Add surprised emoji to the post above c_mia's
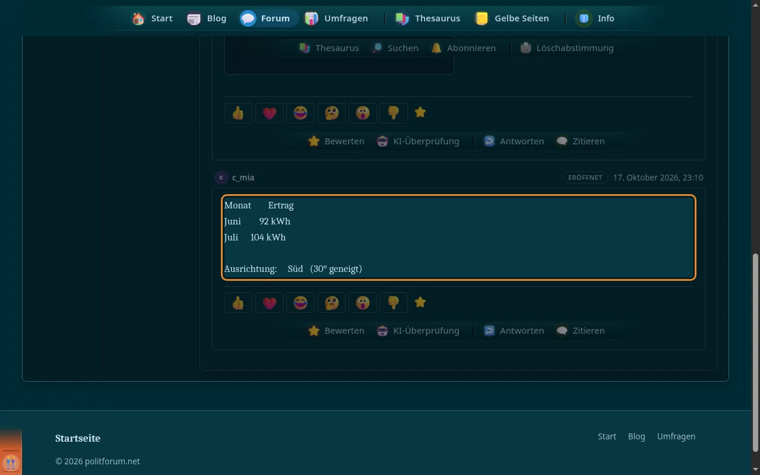 click(x=362, y=113)
